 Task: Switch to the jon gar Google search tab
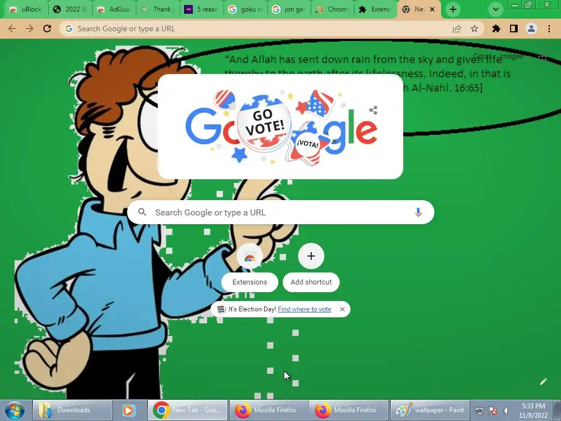[x=289, y=9]
